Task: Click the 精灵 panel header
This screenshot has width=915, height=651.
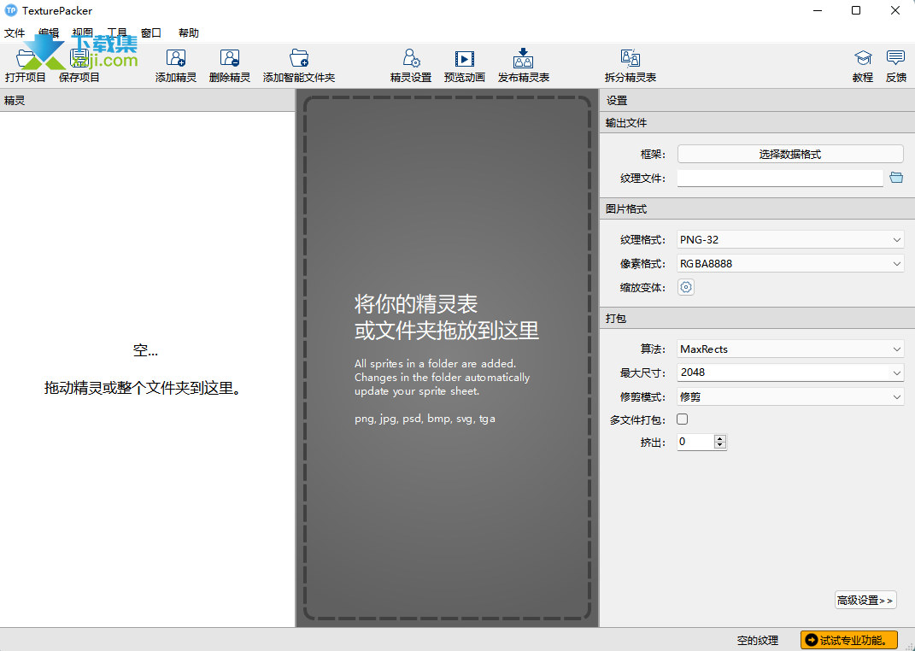Action: [x=147, y=100]
